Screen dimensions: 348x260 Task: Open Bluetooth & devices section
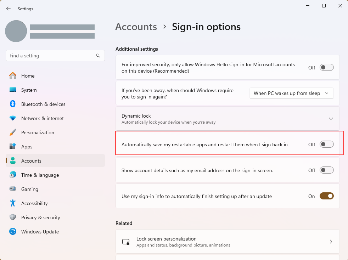[55, 104]
